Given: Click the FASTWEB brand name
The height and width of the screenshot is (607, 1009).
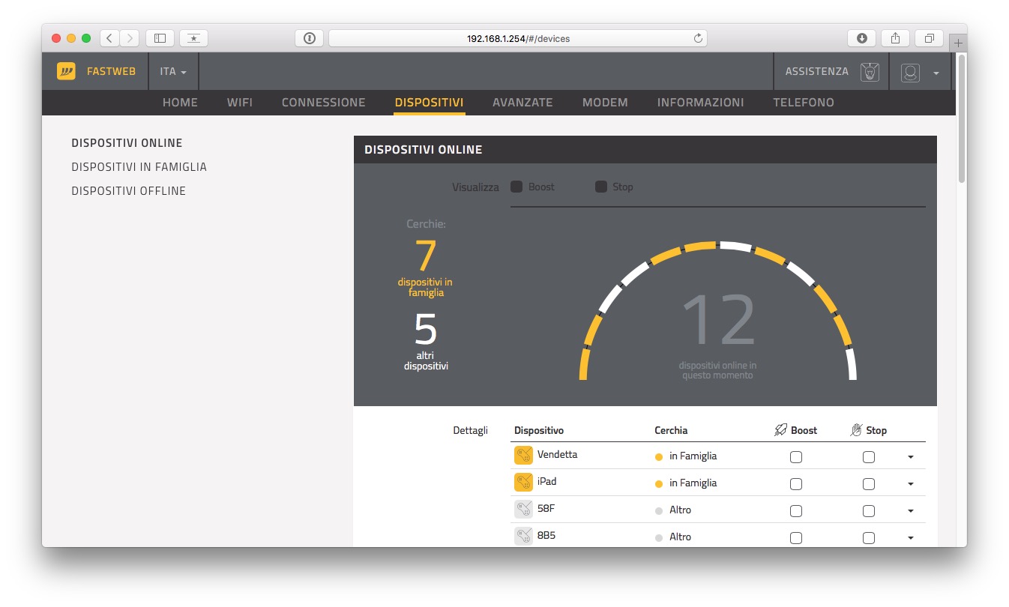Looking at the screenshot, I should click(112, 72).
